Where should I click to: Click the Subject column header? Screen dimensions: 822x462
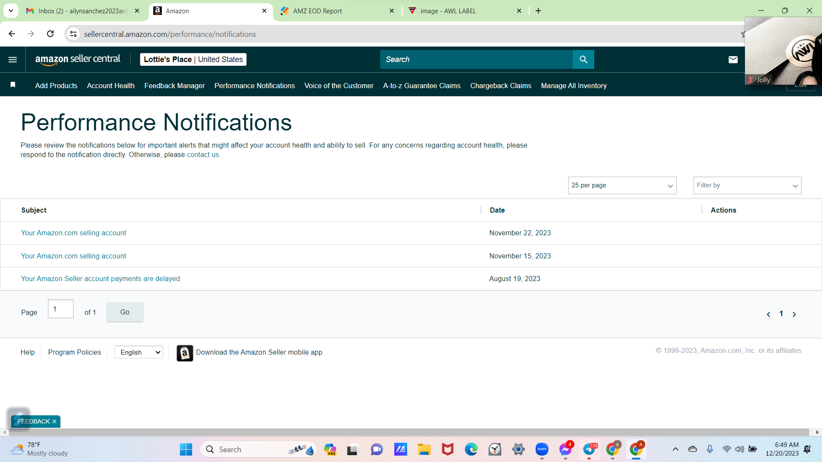coord(34,210)
